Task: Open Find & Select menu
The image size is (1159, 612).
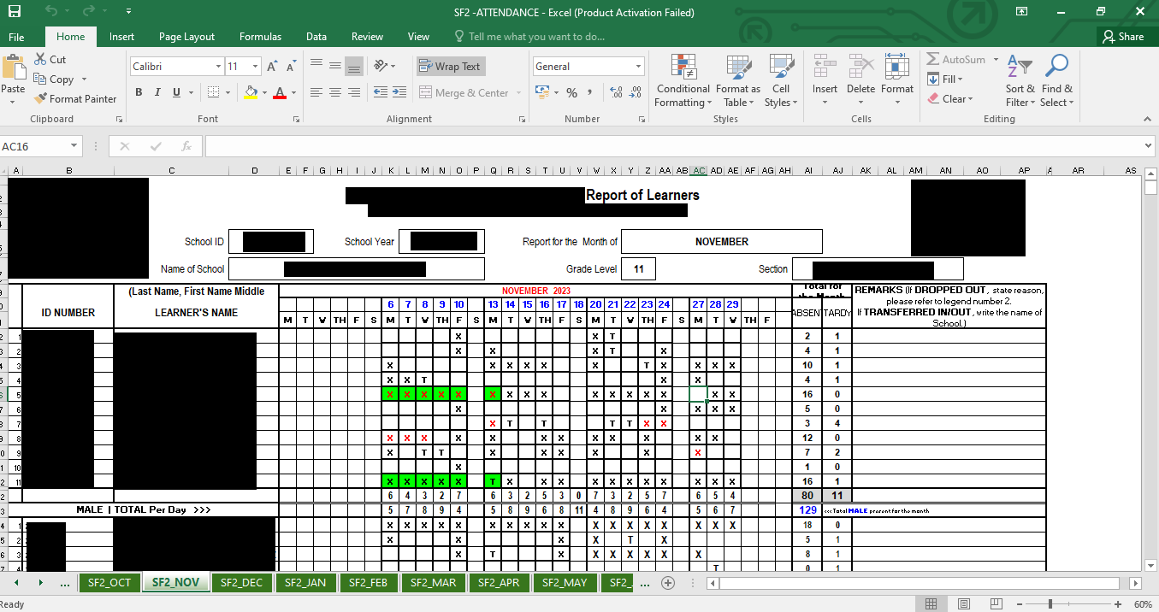Action: (1056, 81)
